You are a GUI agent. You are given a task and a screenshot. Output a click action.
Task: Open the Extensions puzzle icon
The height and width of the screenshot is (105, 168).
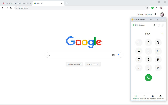[157, 8]
